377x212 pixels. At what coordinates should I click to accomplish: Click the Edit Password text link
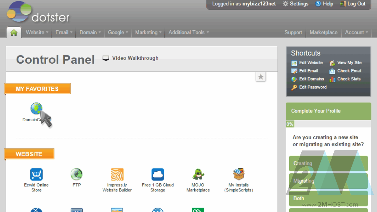coord(313,87)
